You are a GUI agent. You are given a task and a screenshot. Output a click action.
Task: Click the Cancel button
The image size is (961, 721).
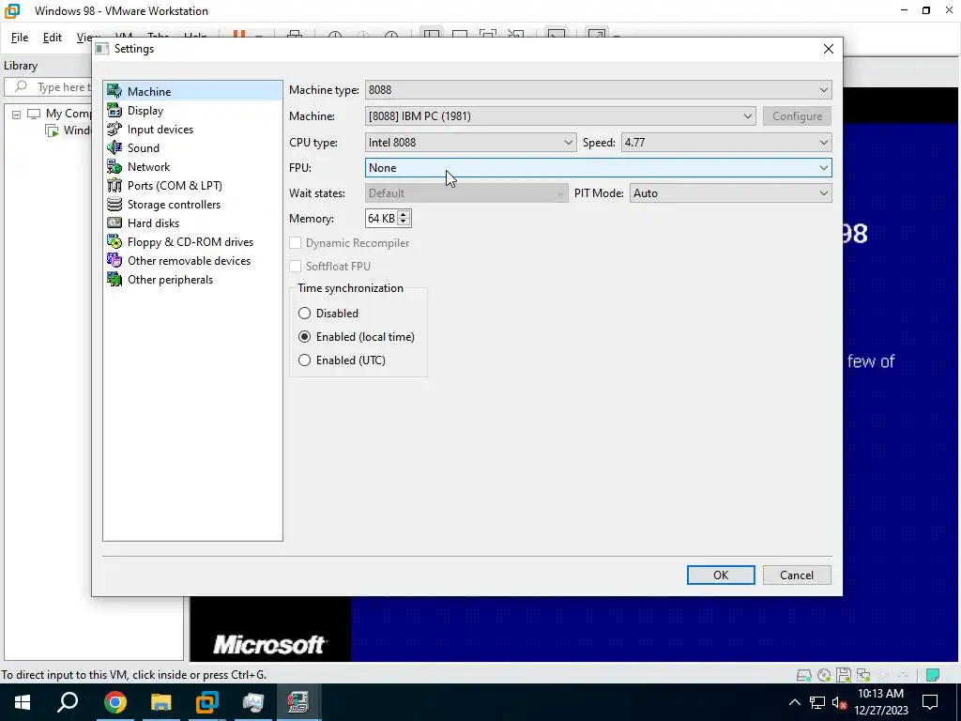coord(797,575)
